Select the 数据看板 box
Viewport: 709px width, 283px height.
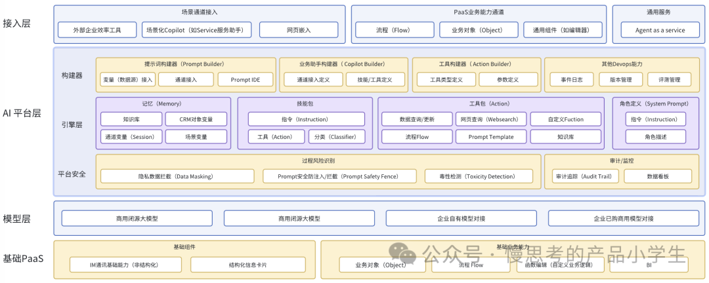(x=658, y=176)
